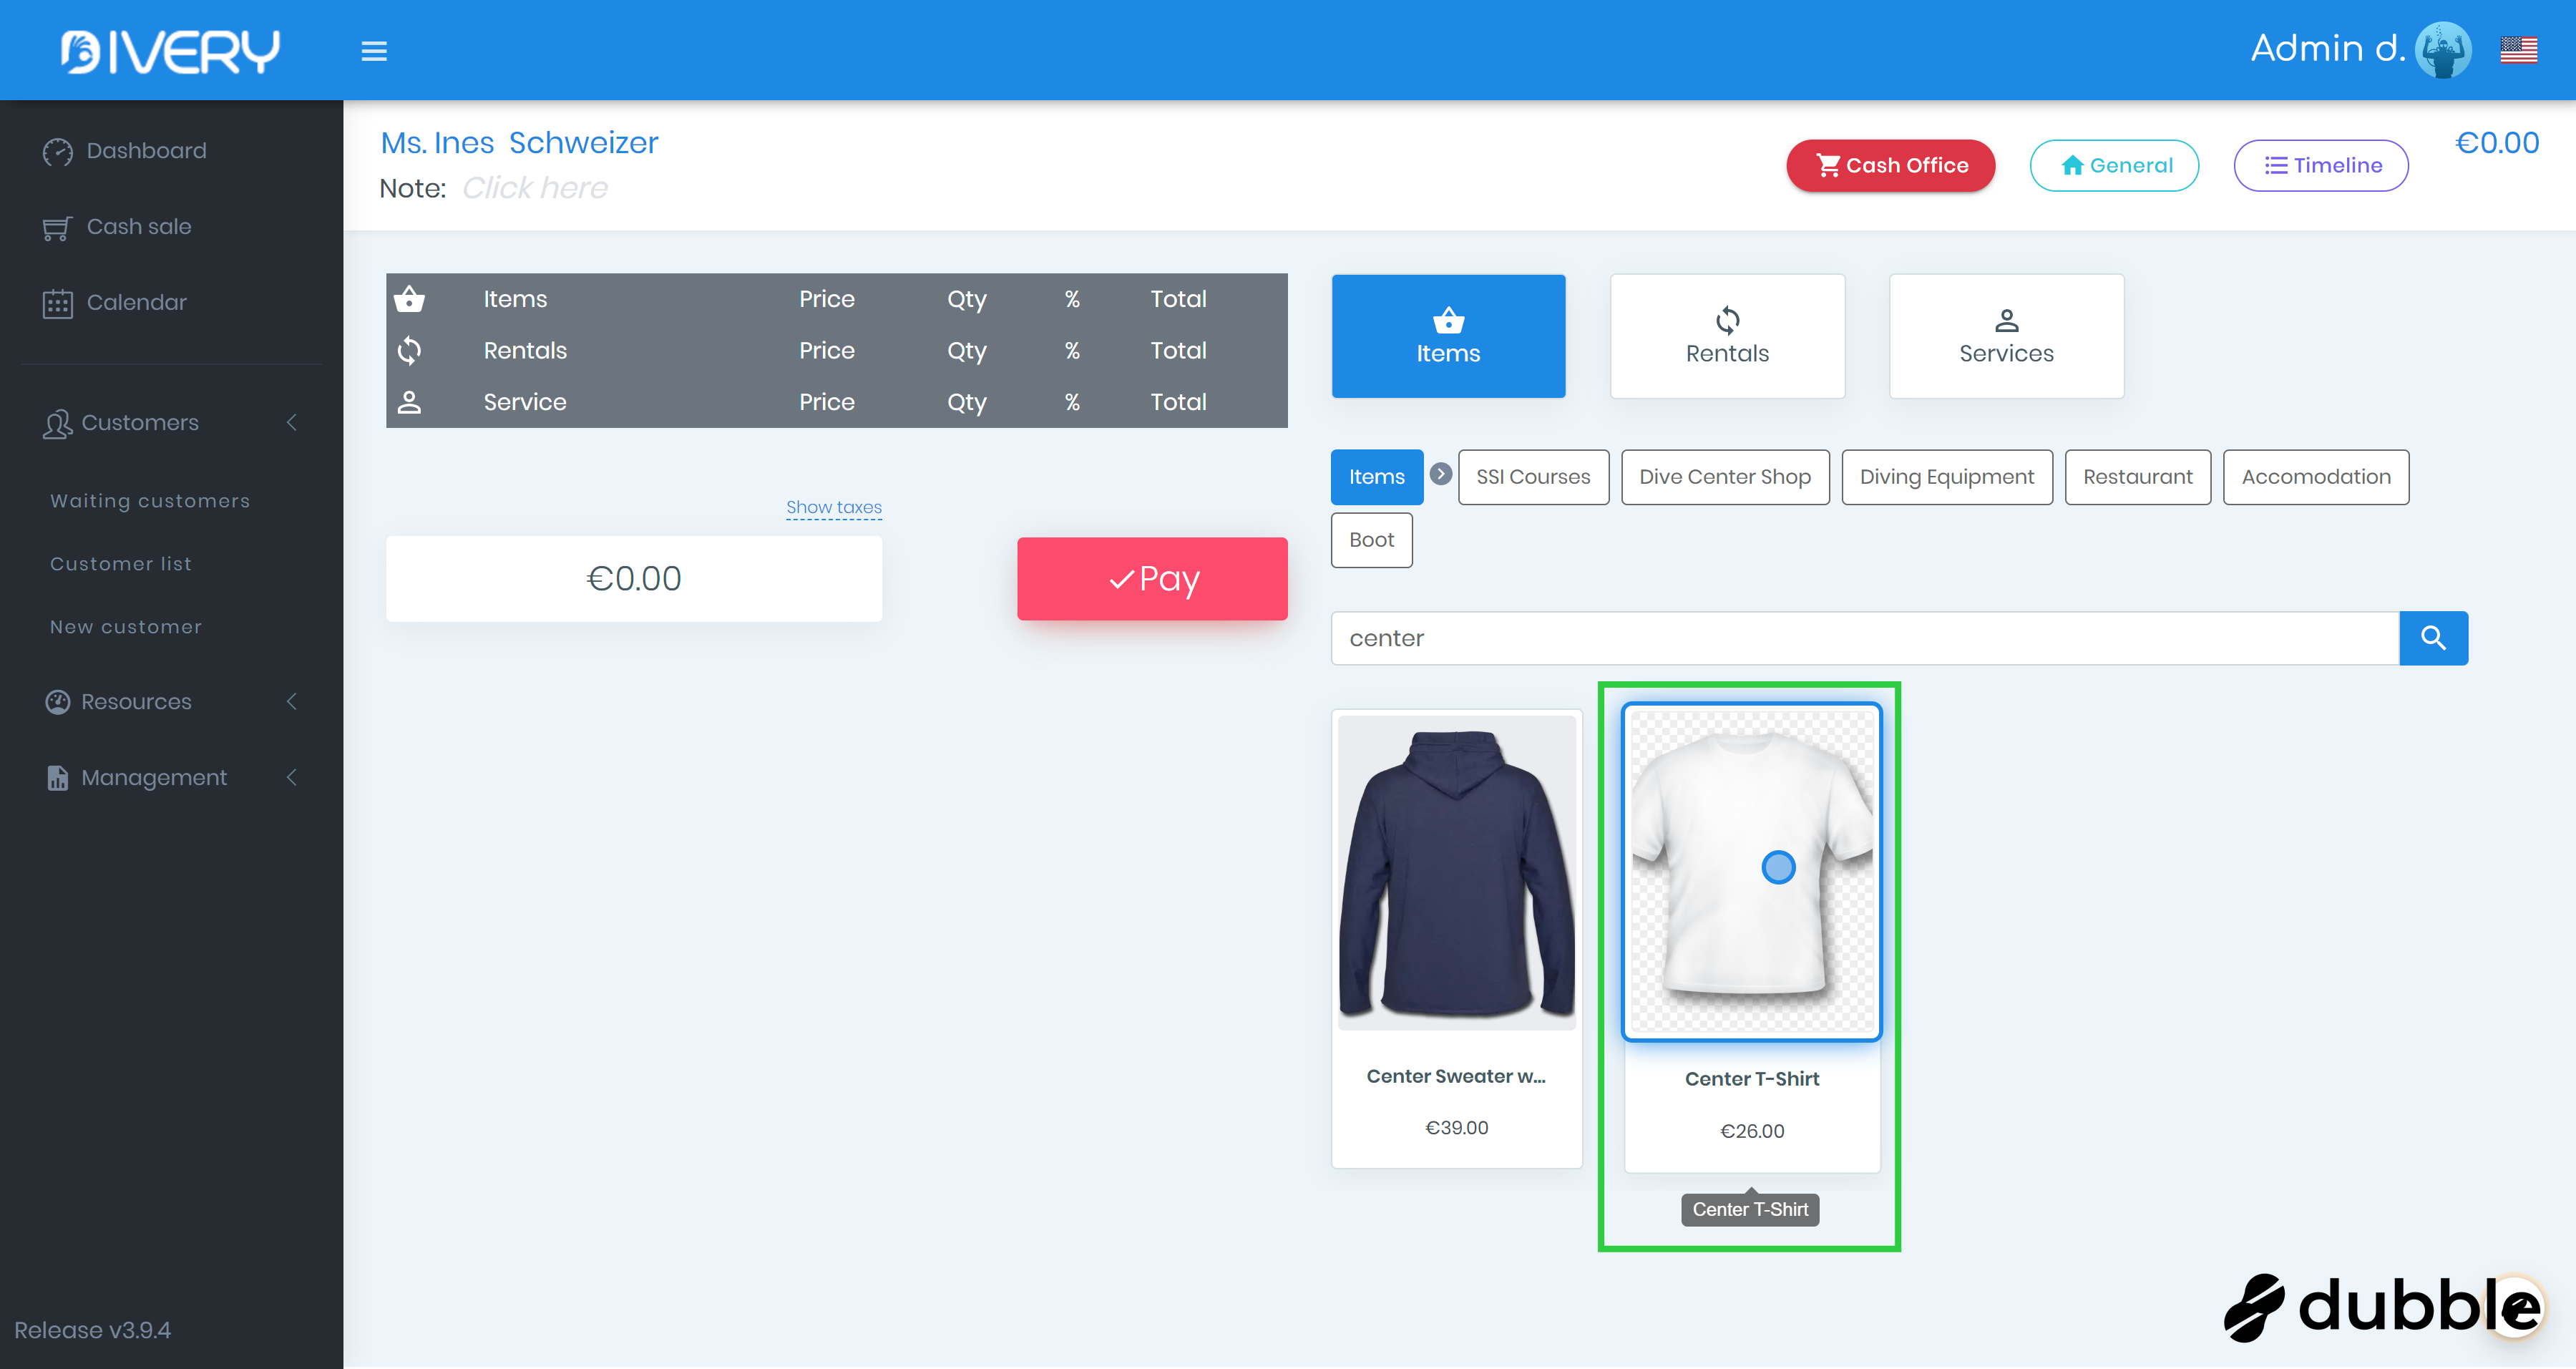Open Dashboard from sidebar

click(146, 151)
